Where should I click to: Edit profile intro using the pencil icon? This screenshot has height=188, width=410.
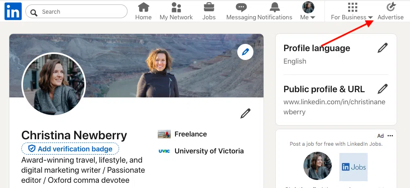[x=245, y=114]
